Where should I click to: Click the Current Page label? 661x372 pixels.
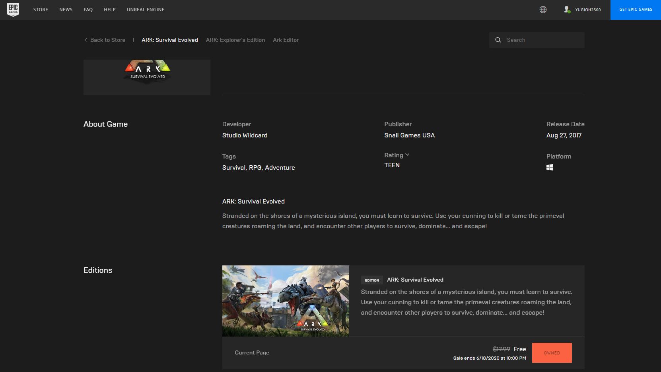pyautogui.click(x=252, y=352)
